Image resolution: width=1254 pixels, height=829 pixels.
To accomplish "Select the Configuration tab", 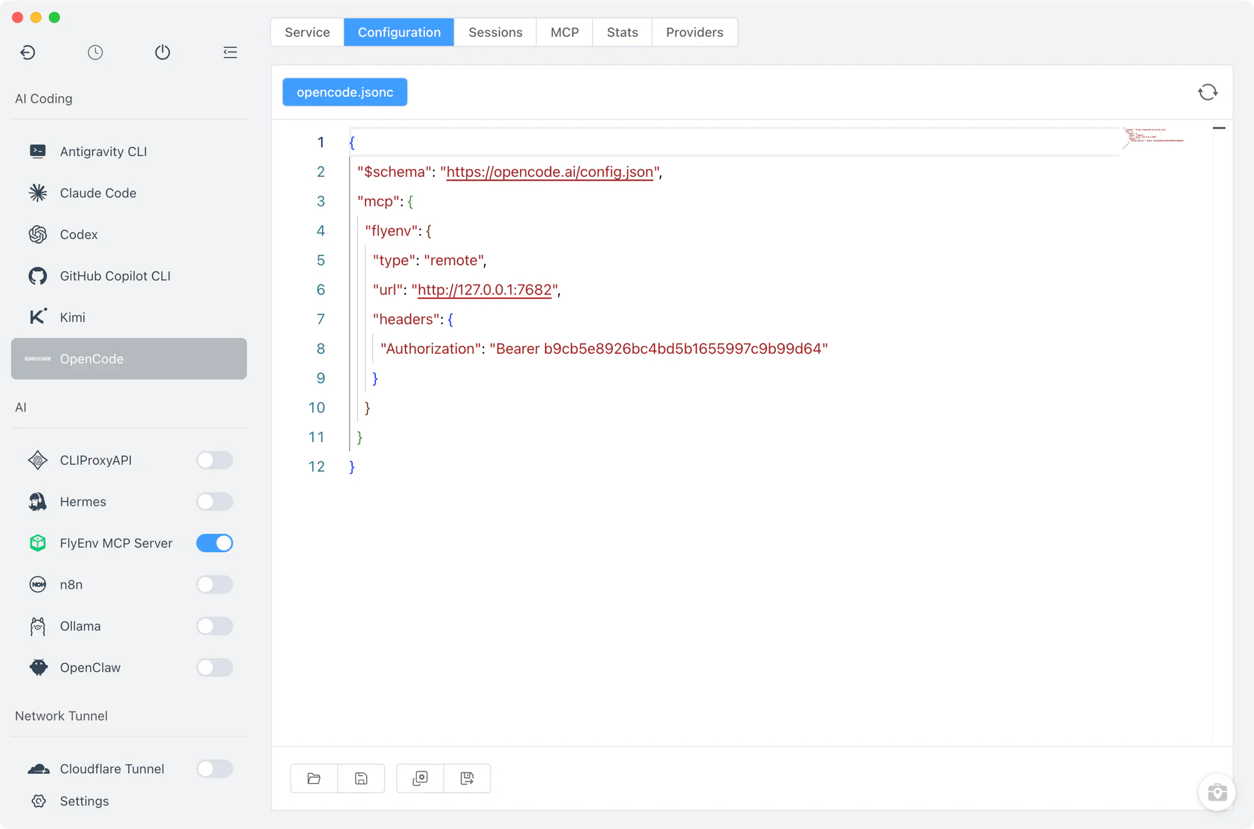I will click(399, 32).
